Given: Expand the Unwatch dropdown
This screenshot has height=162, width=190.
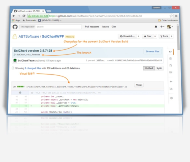Looking at the screenshot, I should [x=128, y=36].
